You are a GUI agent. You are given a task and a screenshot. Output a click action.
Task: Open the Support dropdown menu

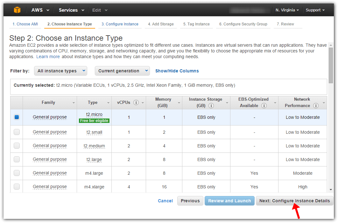315,10
